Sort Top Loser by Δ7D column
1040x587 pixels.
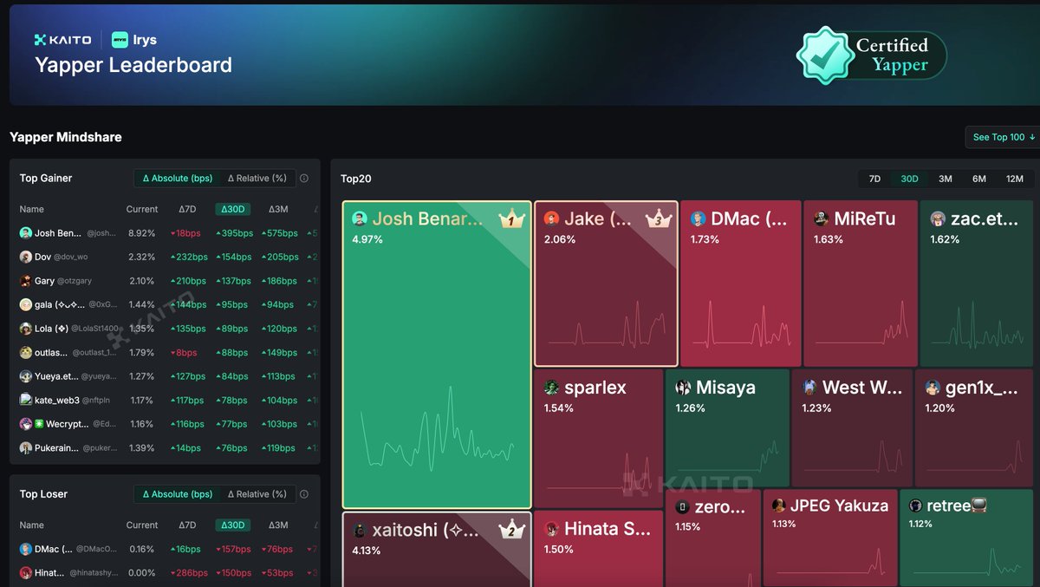point(187,525)
